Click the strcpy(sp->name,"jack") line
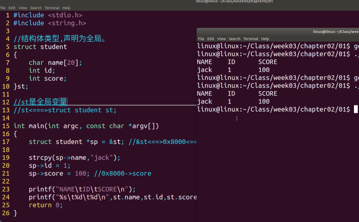The height and width of the screenshot is (222, 359). tap(74, 158)
